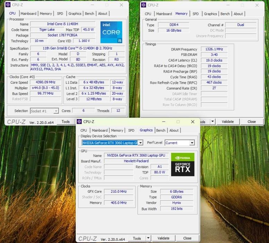Close the Graphics CPU-Z window with X
The height and width of the screenshot is (243, 269).
pyautogui.click(x=193, y=122)
